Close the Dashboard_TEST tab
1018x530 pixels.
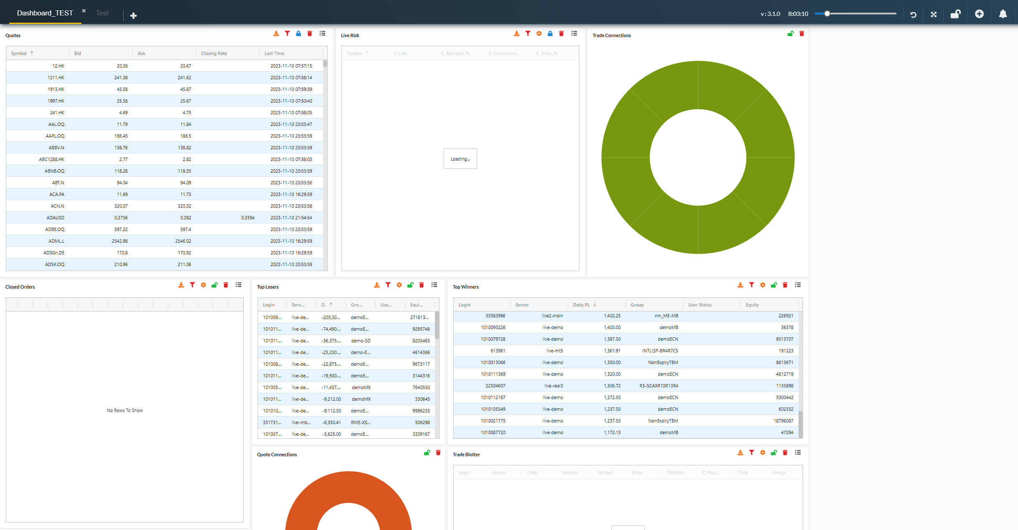click(84, 11)
